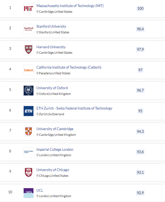The image size is (165, 202).
Task: Click the location pin beside Oxford, United Kingdom
Action: coord(38,94)
